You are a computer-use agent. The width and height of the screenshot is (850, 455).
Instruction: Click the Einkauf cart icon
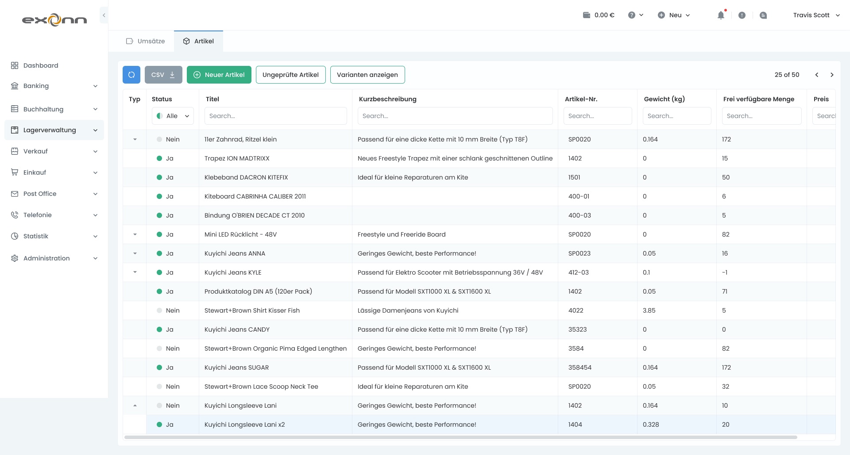click(x=15, y=172)
